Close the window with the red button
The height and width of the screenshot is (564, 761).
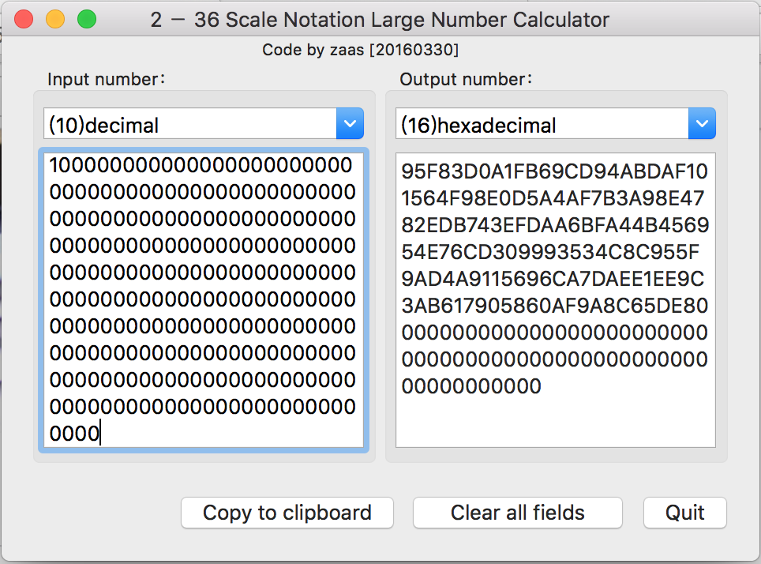[x=24, y=19]
